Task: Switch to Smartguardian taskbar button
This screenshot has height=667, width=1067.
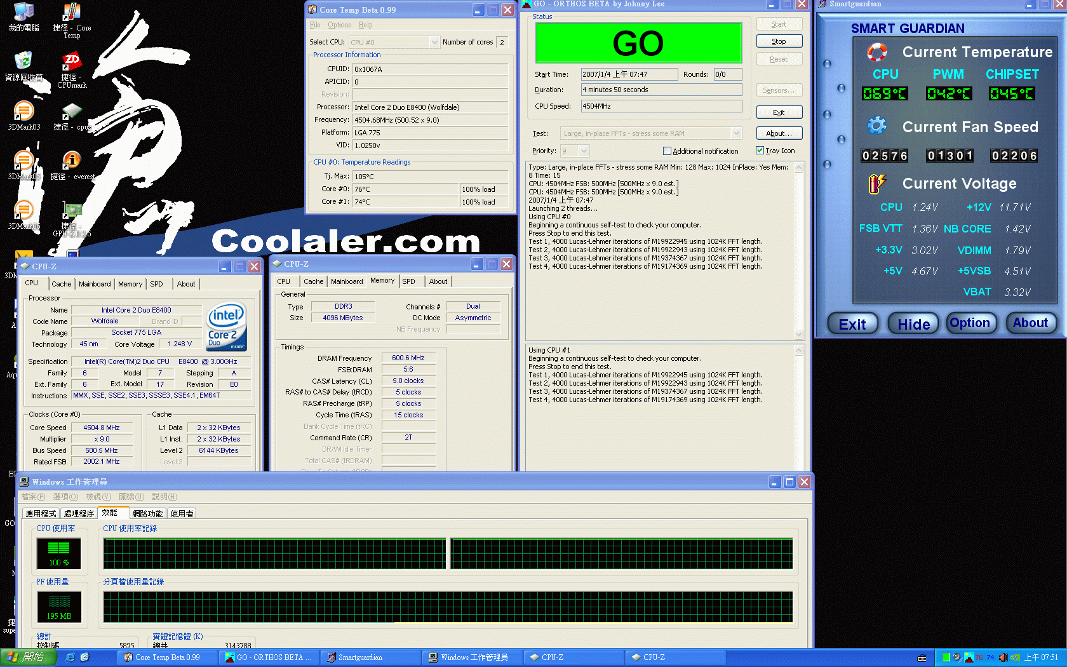Action: point(370,657)
